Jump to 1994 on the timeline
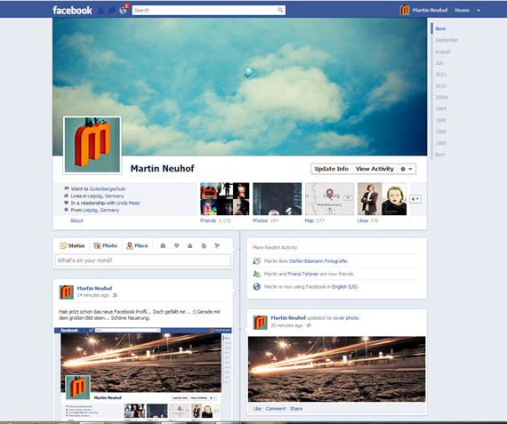 tap(440, 108)
